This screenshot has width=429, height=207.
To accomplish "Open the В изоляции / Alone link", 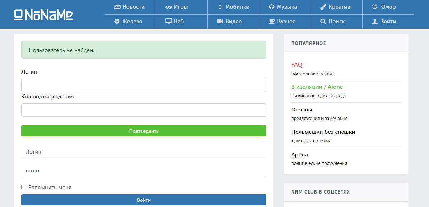I will point(317,87).
